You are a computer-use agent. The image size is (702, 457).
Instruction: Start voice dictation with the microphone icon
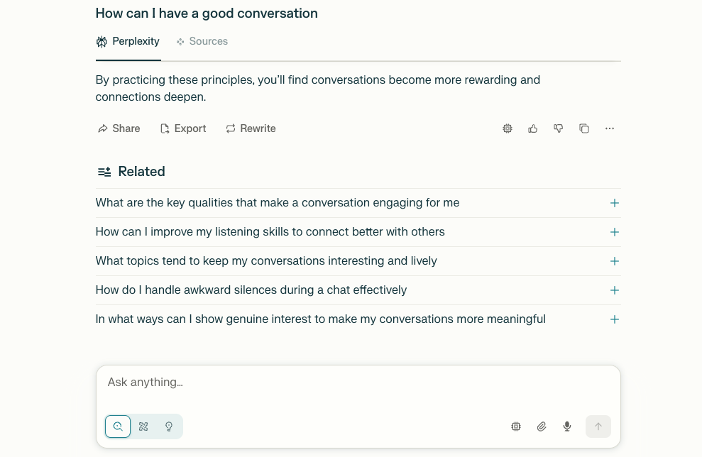pyautogui.click(x=567, y=426)
